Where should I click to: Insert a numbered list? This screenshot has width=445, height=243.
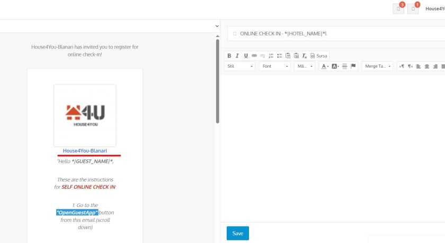[271, 55]
